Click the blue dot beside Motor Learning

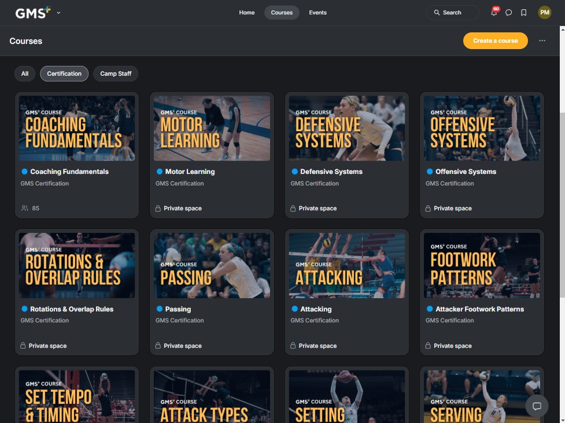click(x=160, y=172)
